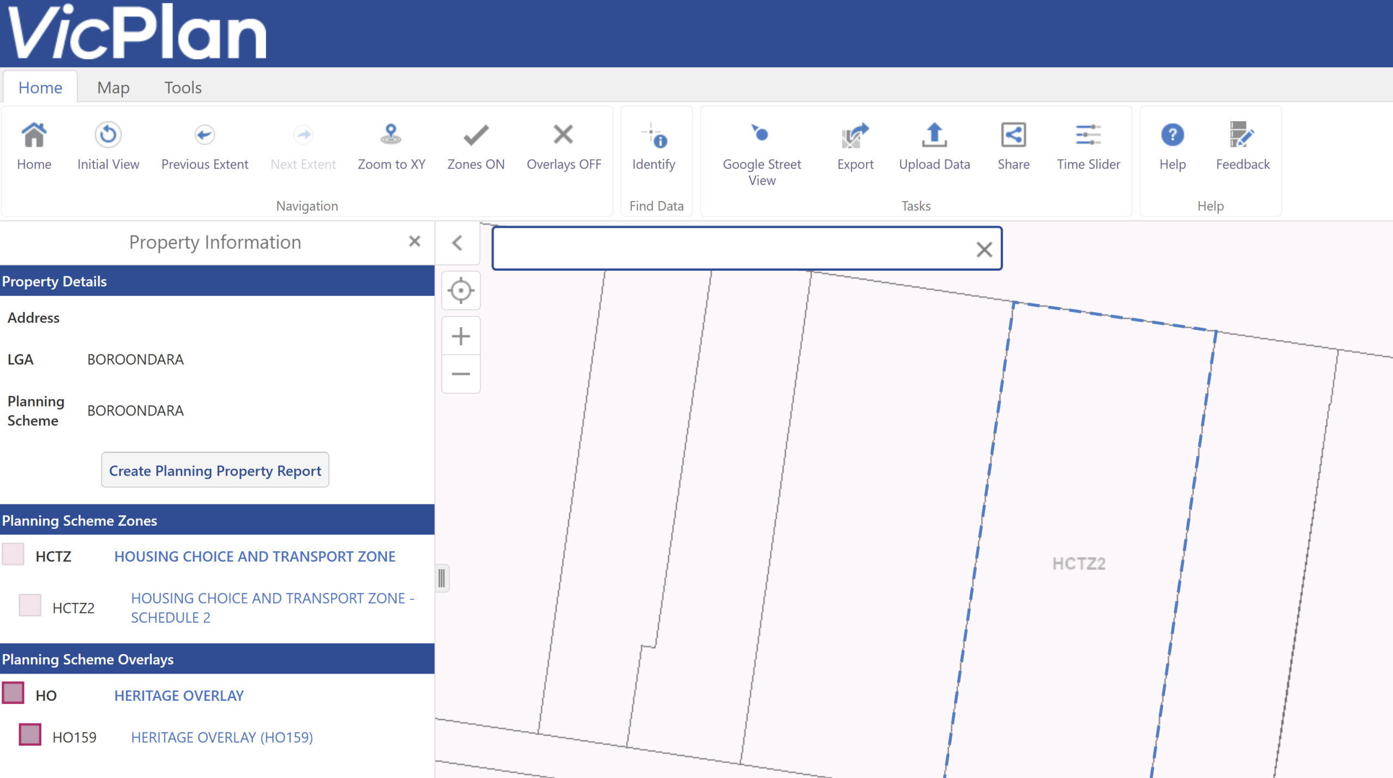Click the locate my position button
This screenshot has width=1393, height=778.
pos(461,290)
